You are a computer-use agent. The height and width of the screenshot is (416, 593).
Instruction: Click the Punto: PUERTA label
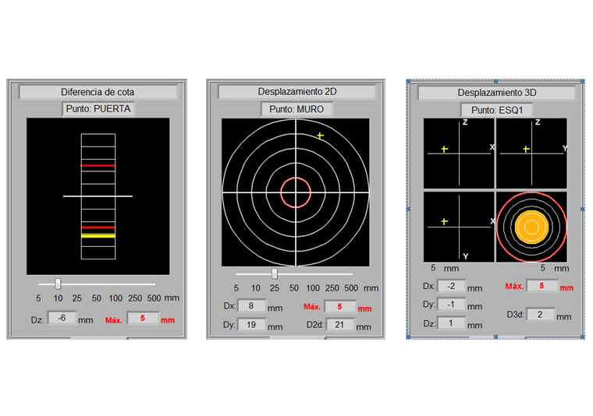(x=98, y=109)
